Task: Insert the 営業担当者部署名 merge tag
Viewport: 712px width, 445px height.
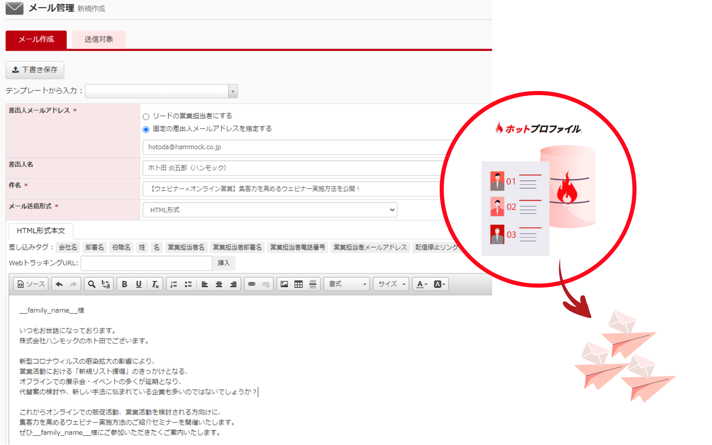Action: click(x=237, y=247)
